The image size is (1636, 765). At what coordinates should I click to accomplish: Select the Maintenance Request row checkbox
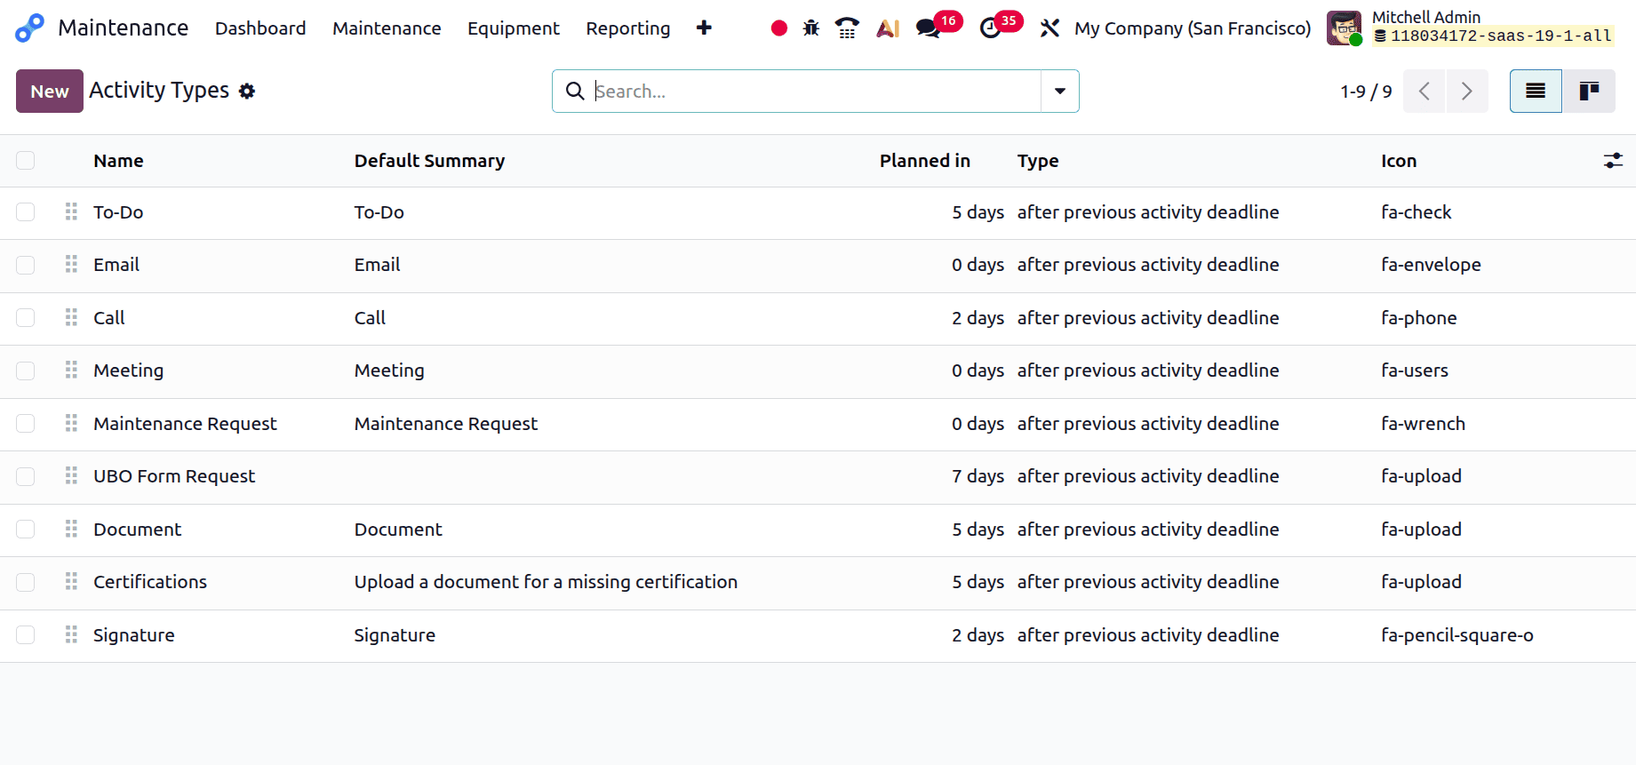coord(25,423)
